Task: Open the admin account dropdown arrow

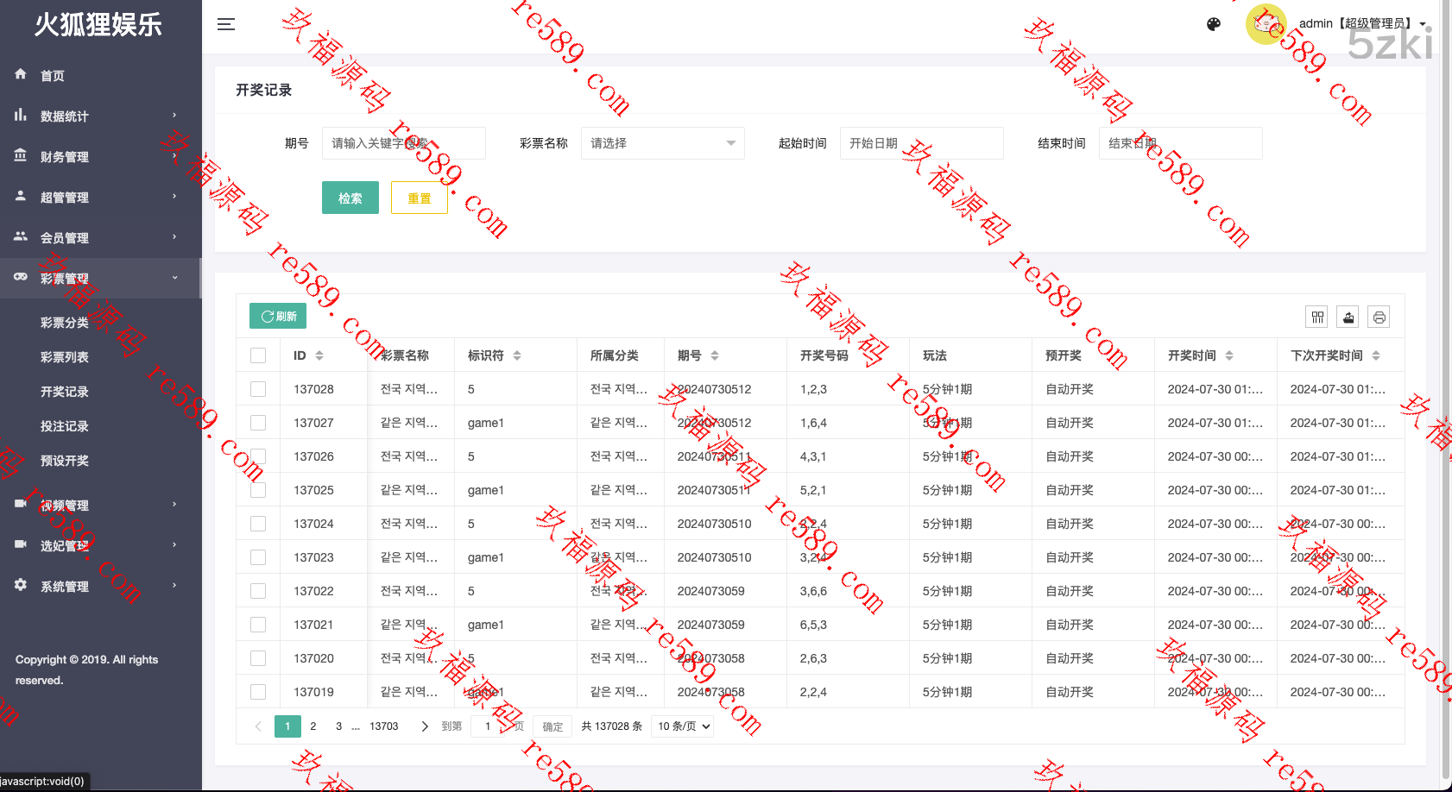Action: tap(1423, 24)
